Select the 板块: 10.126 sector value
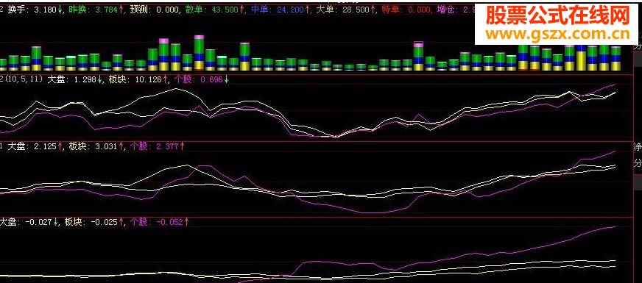642x283 pixels. pyautogui.click(x=139, y=79)
